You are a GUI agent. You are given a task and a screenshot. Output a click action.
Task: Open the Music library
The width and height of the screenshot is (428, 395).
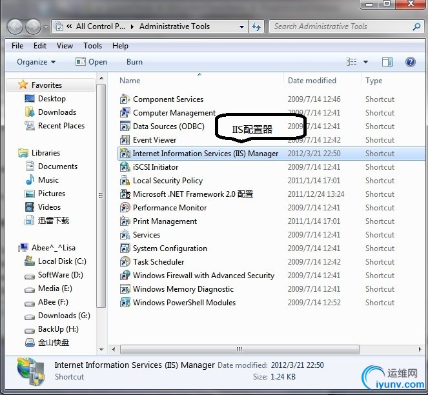point(48,180)
